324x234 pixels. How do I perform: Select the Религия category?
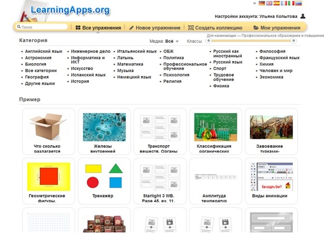(173, 81)
